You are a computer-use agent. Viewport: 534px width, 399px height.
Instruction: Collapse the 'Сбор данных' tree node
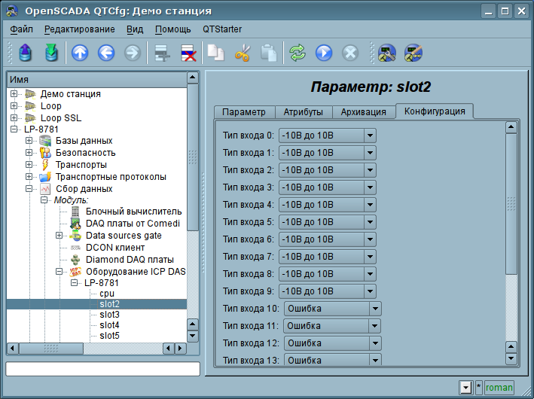(29, 188)
